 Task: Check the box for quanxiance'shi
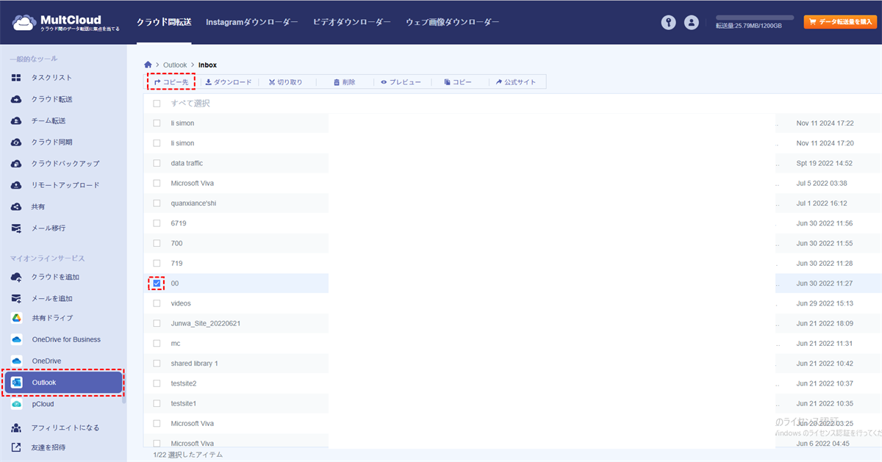pyautogui.click(x=157, y=203)
